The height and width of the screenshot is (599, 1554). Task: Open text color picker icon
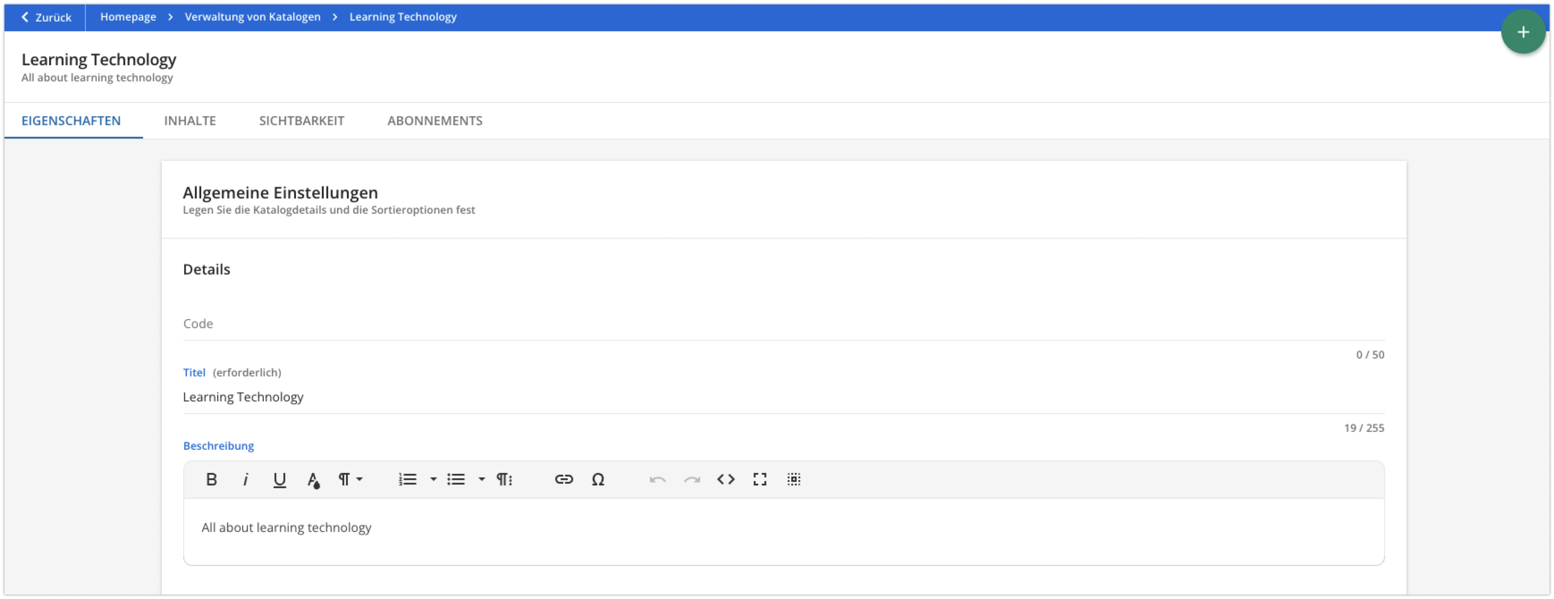[x=313, y=480]
